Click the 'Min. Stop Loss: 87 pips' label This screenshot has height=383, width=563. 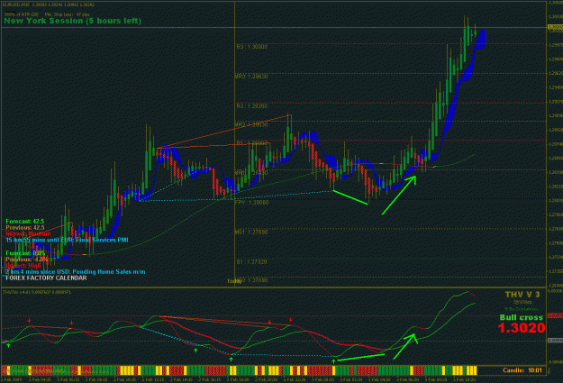point(68,14)
